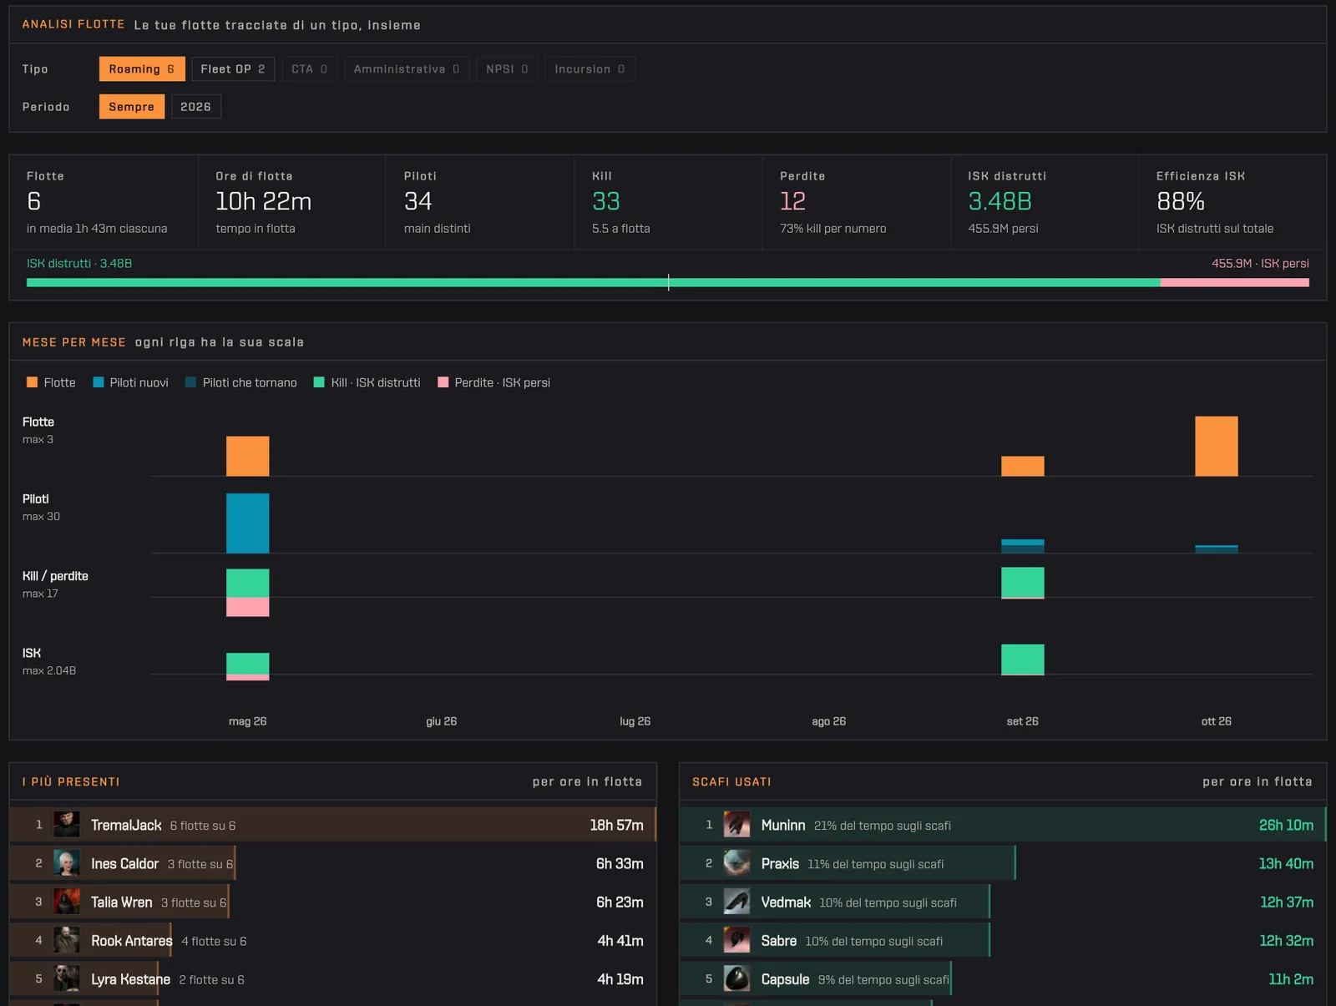The height and width of the screenshot is (1006, 1336).
Task: Filter by Fleet OP type
Action: (x=232, y=69)
